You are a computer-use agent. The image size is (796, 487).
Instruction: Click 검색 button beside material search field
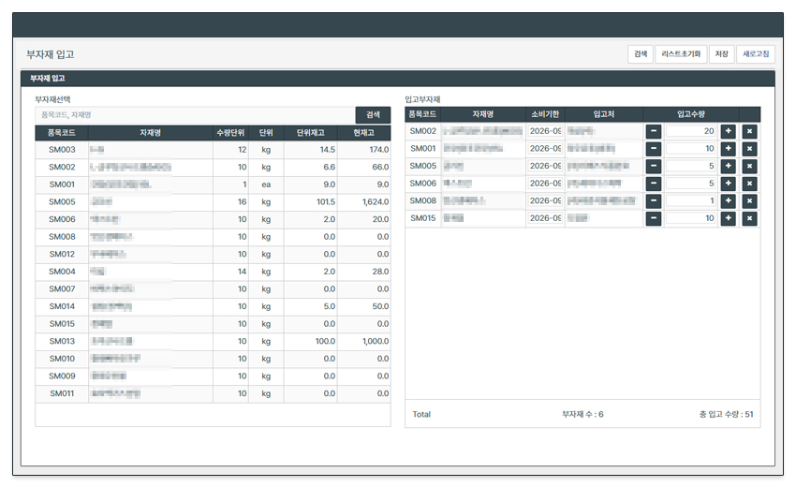pos(373,114)
